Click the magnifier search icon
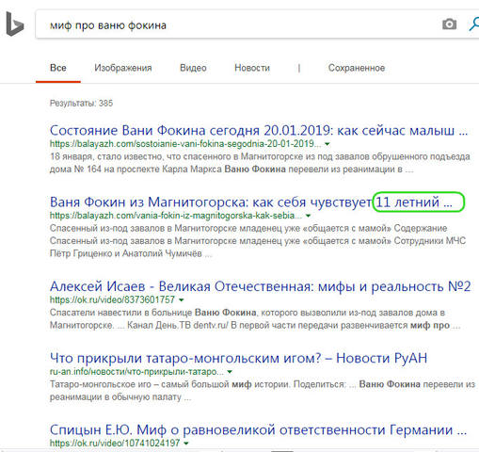The height and width of the screenshot is (452, 479). tap(474, 24)
